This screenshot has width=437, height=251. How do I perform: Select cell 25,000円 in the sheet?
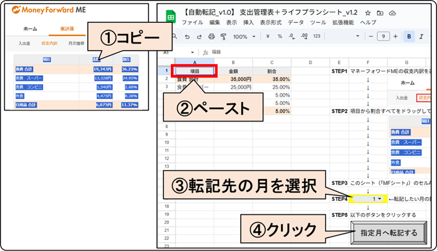coord(233,87)
